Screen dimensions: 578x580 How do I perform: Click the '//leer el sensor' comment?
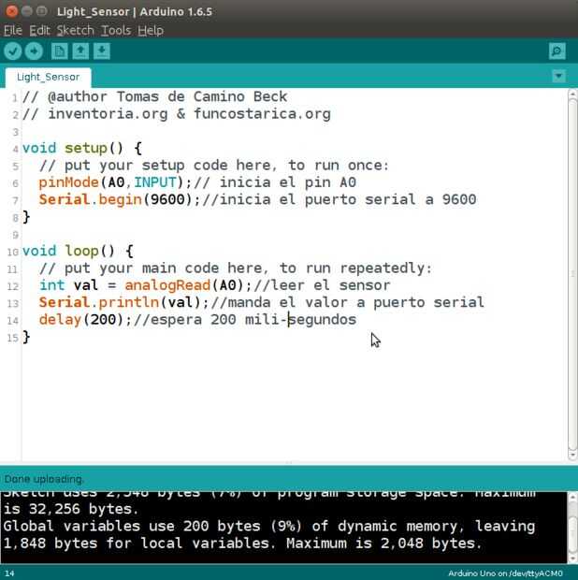tap(322, 285)
